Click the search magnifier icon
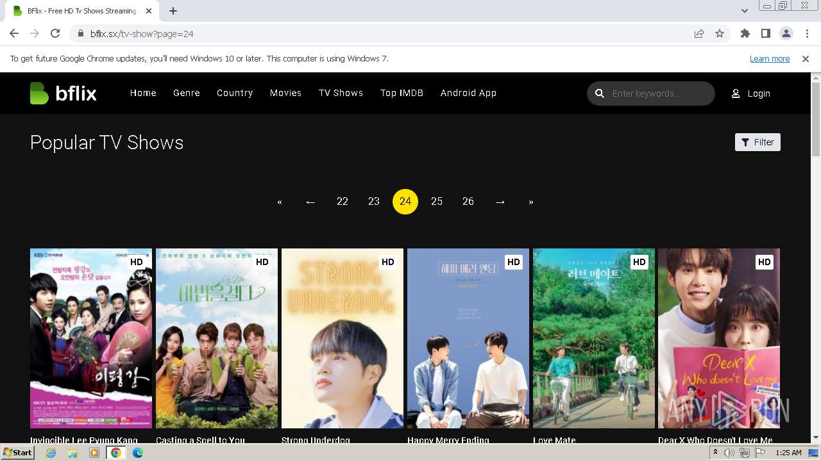Image resolution: width=821 pixels, height=461 pixels. (600, 93)
